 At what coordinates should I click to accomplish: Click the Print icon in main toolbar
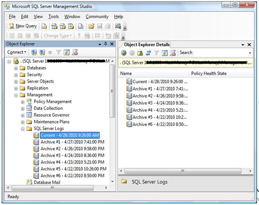coord(108,26)
